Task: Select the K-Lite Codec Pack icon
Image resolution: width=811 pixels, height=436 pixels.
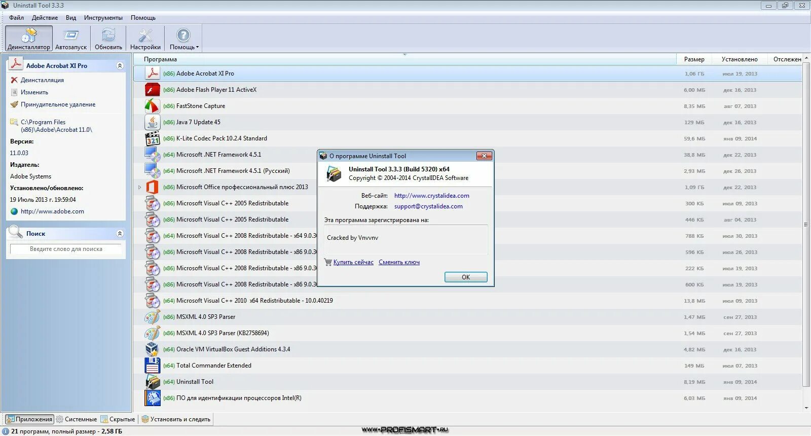Action: [x=153, y=138]
